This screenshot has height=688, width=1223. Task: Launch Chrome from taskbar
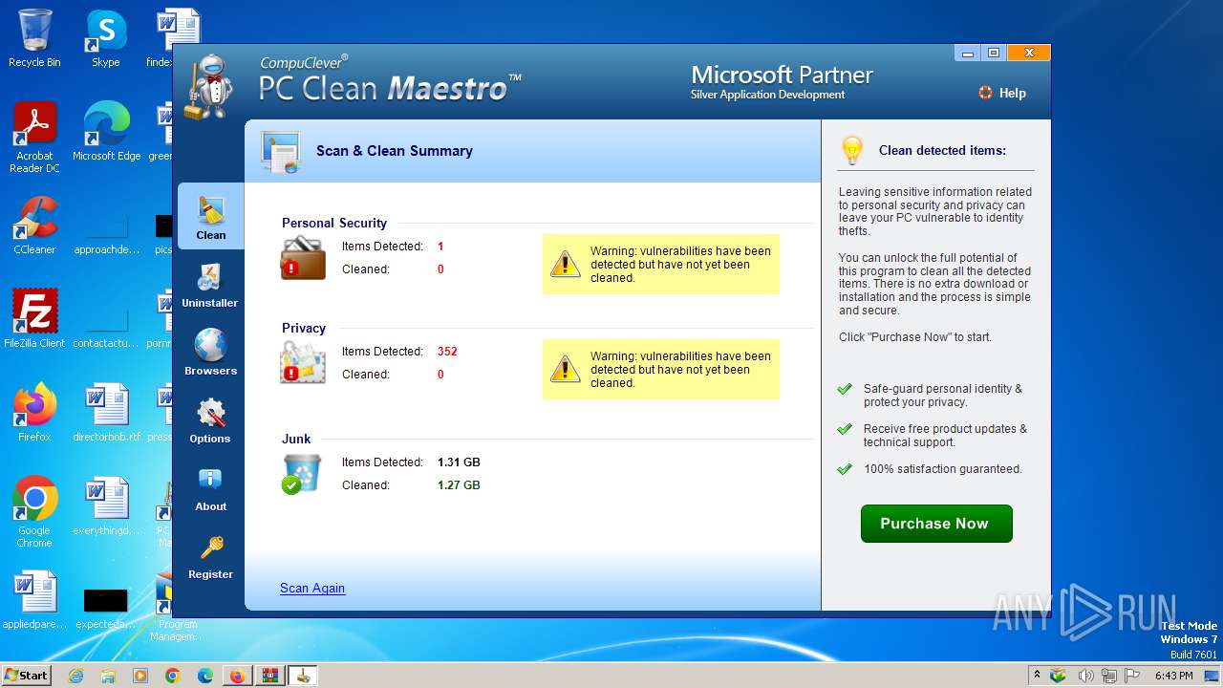coord(173,676)
